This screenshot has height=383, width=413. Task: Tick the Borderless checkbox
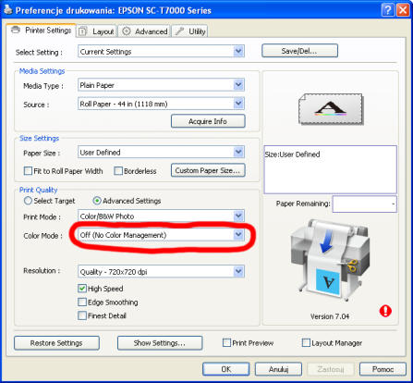118,171
